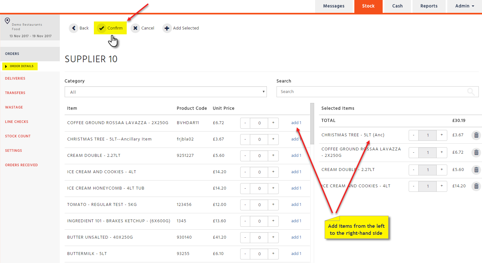This screenshot has height=263, width=482.
Task: Increase selected Christmas Tree quantity
Action: tap(442, 135)
